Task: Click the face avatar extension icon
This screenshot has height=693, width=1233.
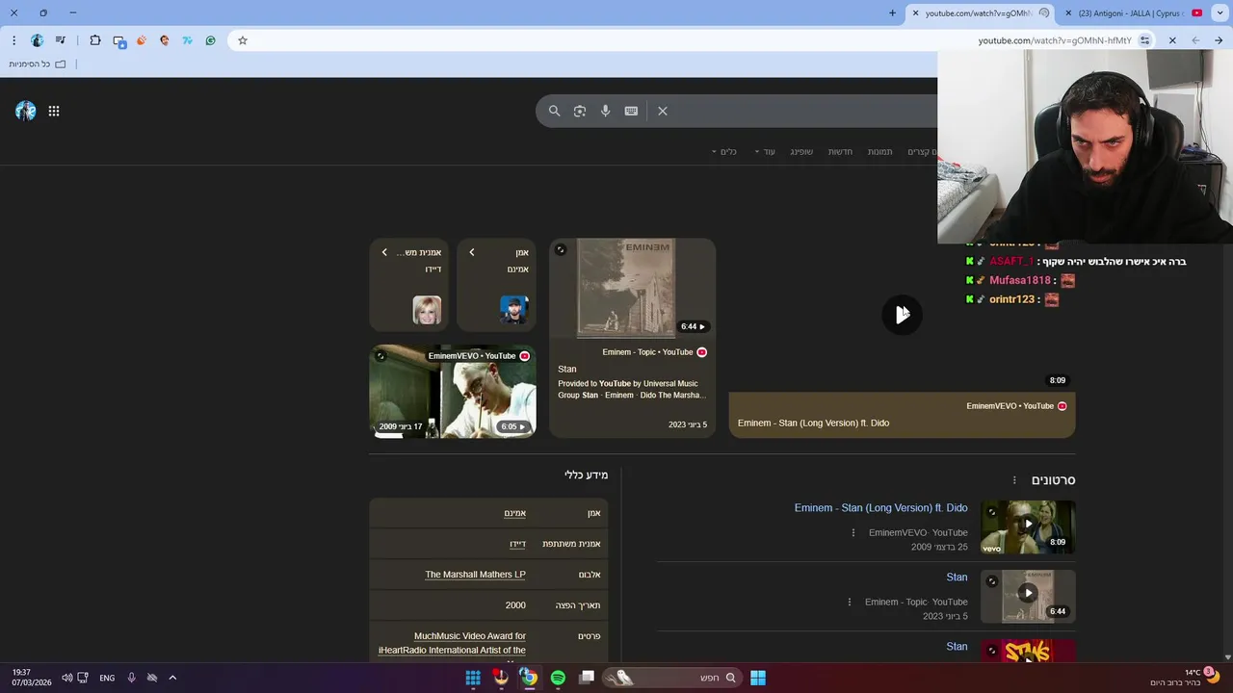Action: coord(165,40)
